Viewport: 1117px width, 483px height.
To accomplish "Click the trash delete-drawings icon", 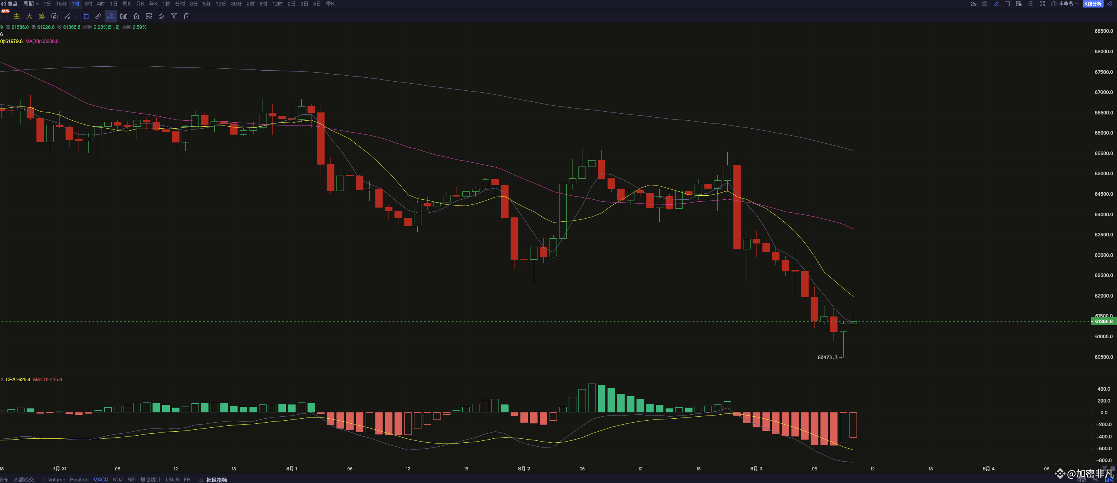I will [x=187, y=17].
